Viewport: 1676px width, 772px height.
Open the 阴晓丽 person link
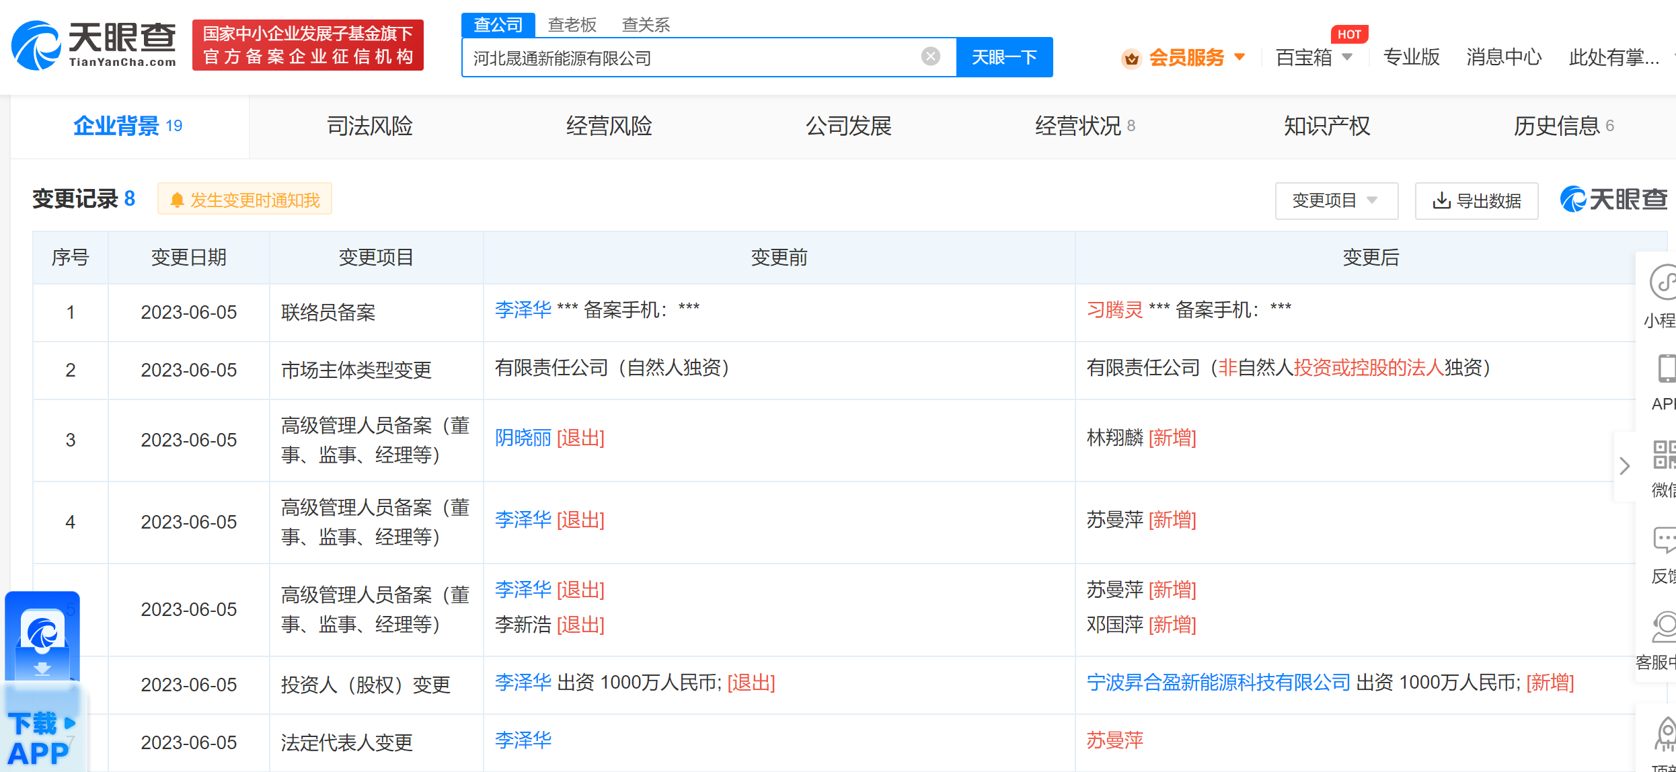523,438
